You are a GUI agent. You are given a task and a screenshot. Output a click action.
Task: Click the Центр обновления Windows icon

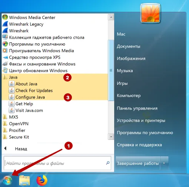tap(5, 70)
